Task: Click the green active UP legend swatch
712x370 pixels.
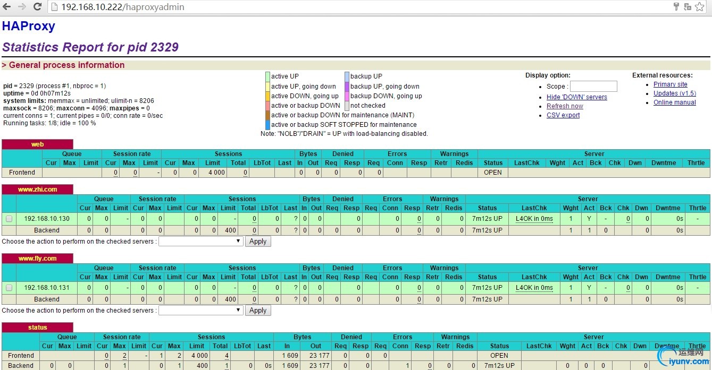Action: (267, 76)
